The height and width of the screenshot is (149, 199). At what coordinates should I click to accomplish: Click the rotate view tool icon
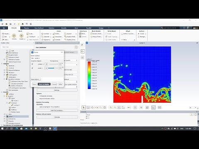pyautogui.click(x=88, y=108)
